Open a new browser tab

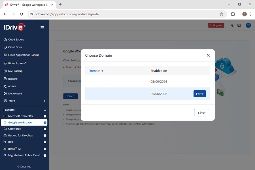coord(60,5)
